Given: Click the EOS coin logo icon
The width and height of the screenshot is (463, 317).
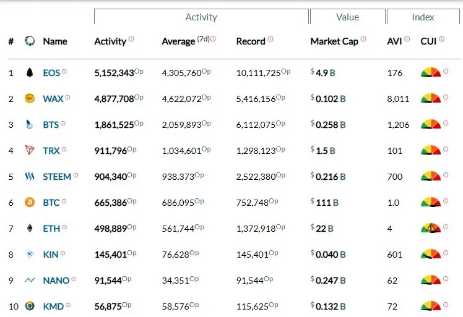Looking at the screenshot, I should (x=30, y=72).
